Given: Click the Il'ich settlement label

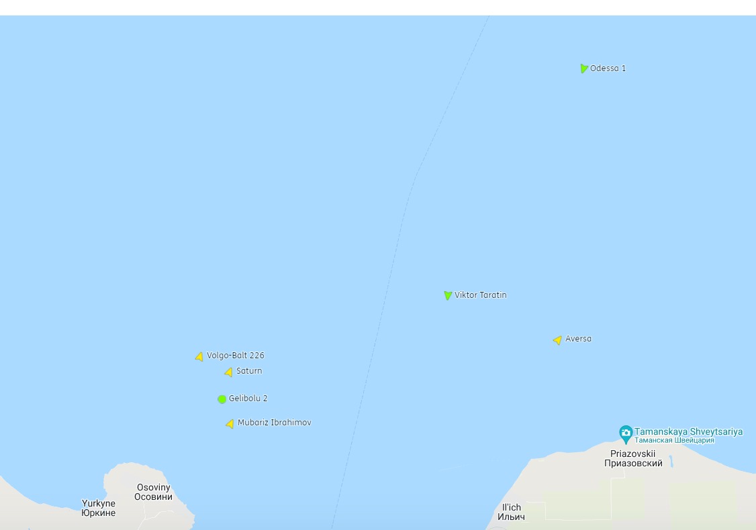Looking at the screenshot, I should (x=511, y=512).
